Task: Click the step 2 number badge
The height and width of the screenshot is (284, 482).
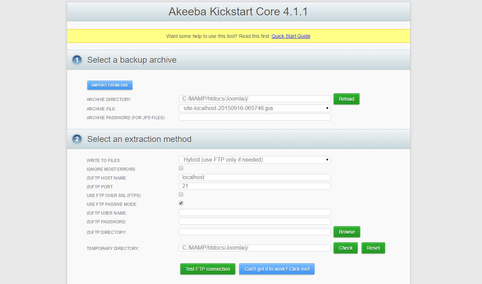Action: (77, 140)
